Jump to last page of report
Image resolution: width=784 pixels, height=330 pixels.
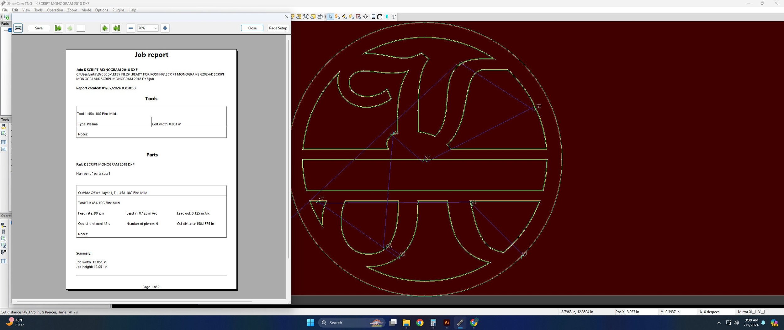tap(116, 28)
